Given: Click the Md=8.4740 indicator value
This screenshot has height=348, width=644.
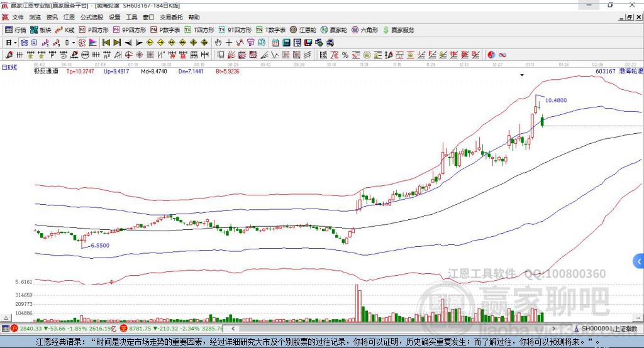Looking at the screenshot, I should coord(154,72).
